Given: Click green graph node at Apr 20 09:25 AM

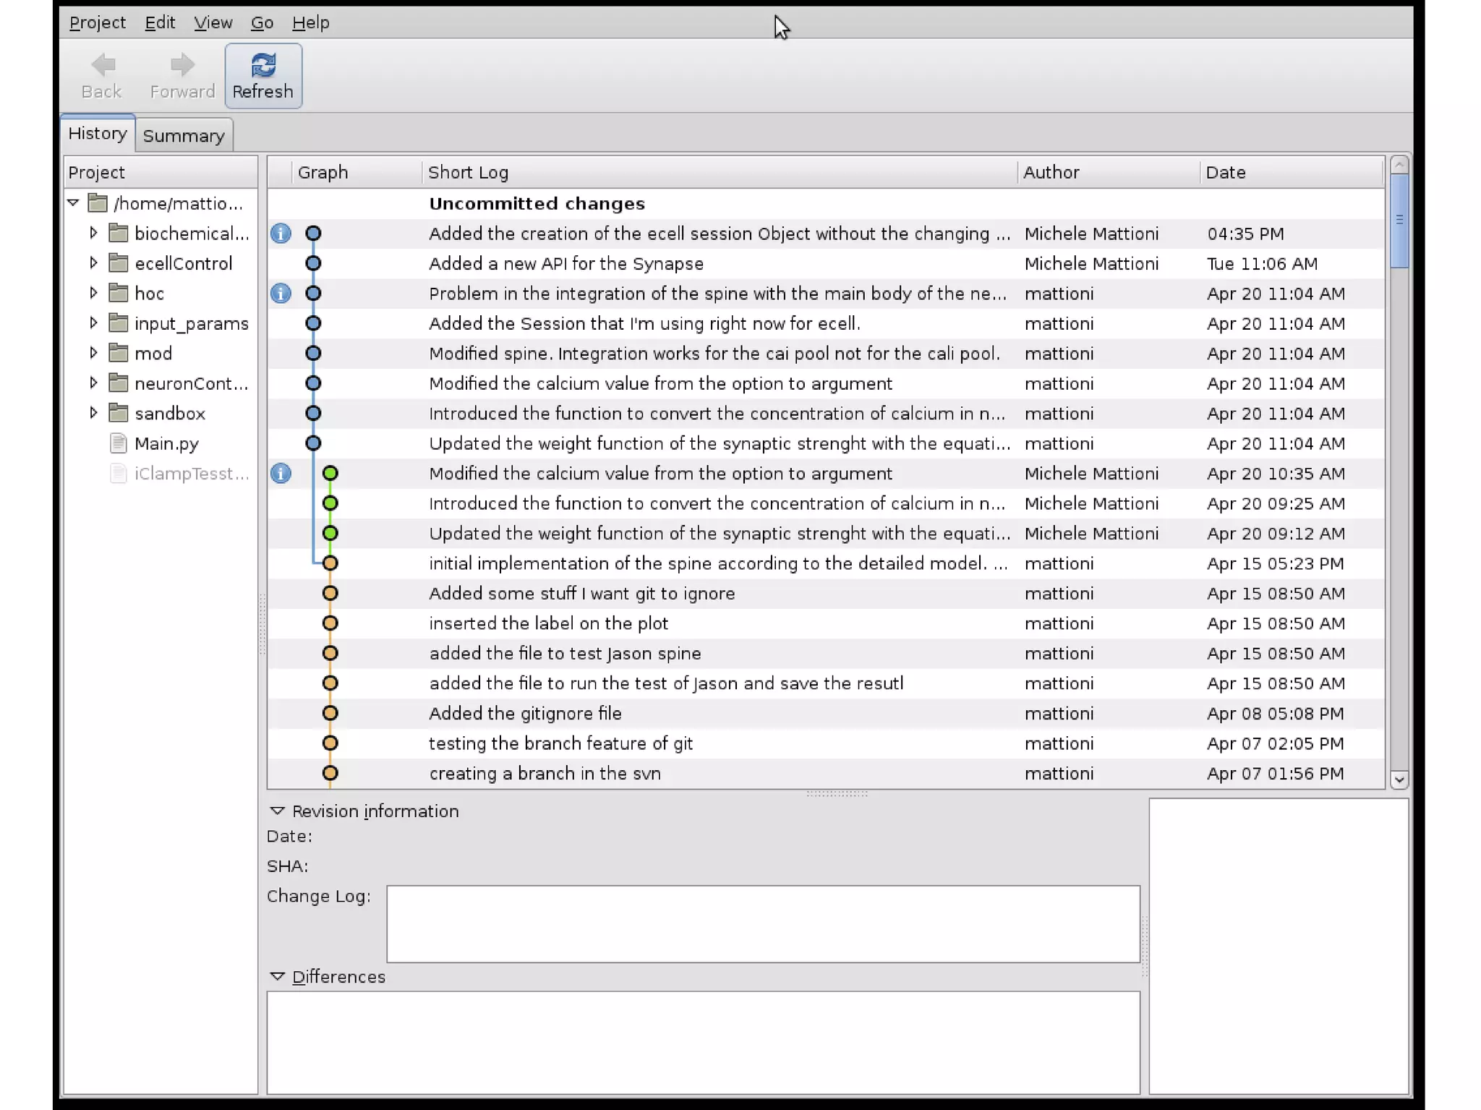Looking at the screenshot, I should click(330, 503).
